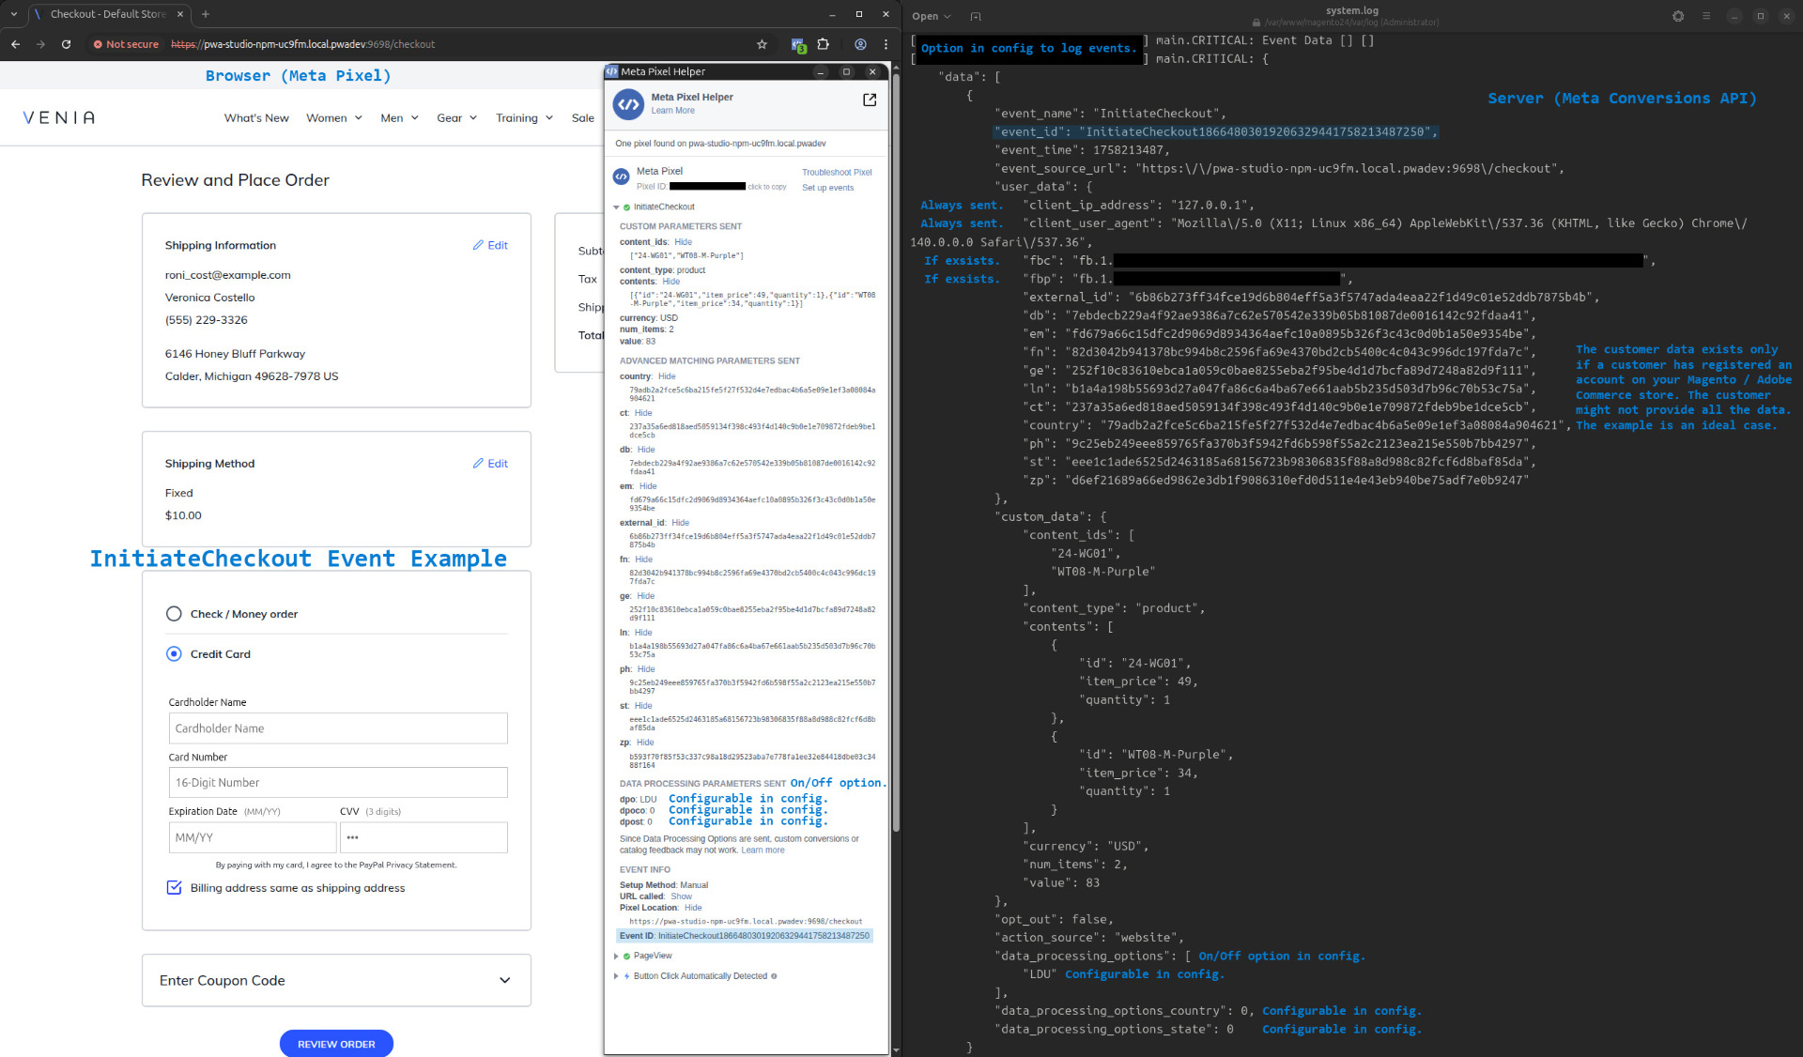
Task: Edit Shipping Method pencil link
Action: 490,464
